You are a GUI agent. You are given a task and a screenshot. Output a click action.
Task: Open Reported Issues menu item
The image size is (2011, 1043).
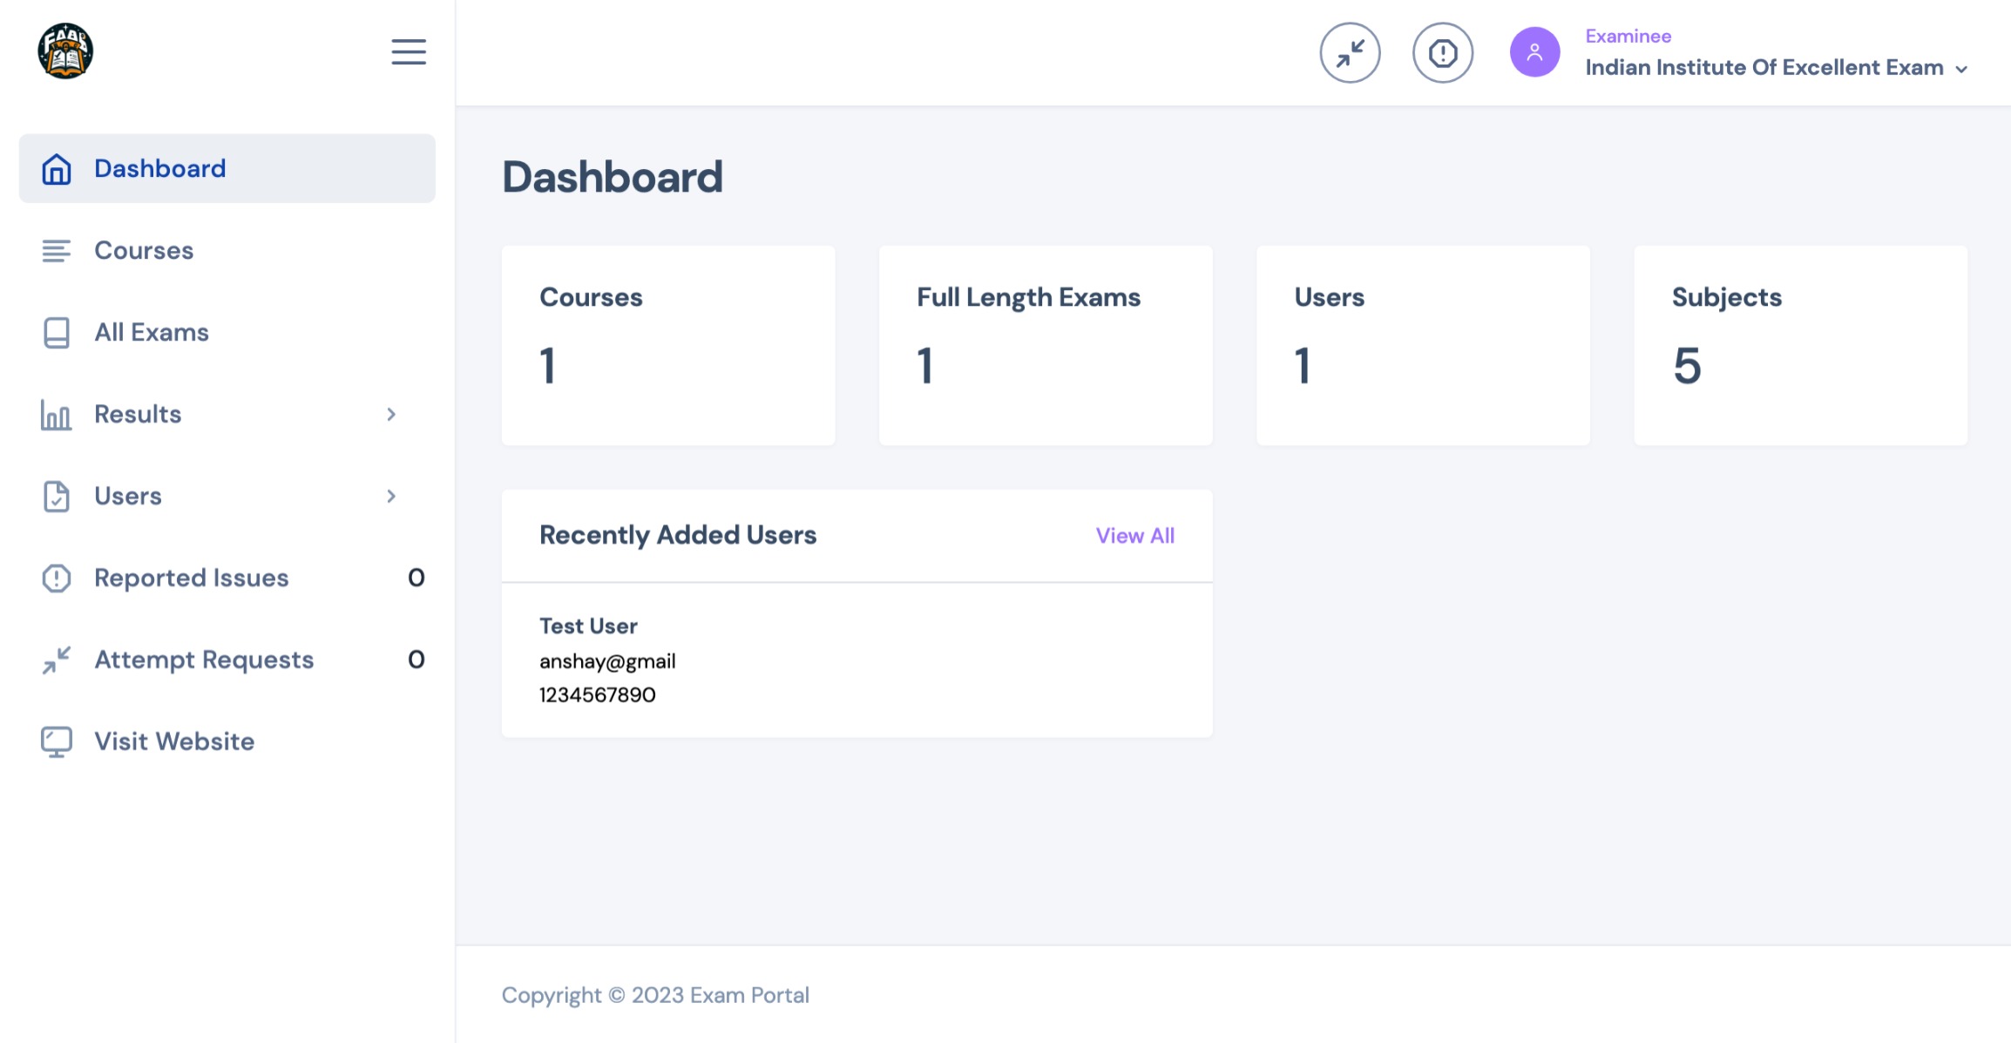pos(191,578)
